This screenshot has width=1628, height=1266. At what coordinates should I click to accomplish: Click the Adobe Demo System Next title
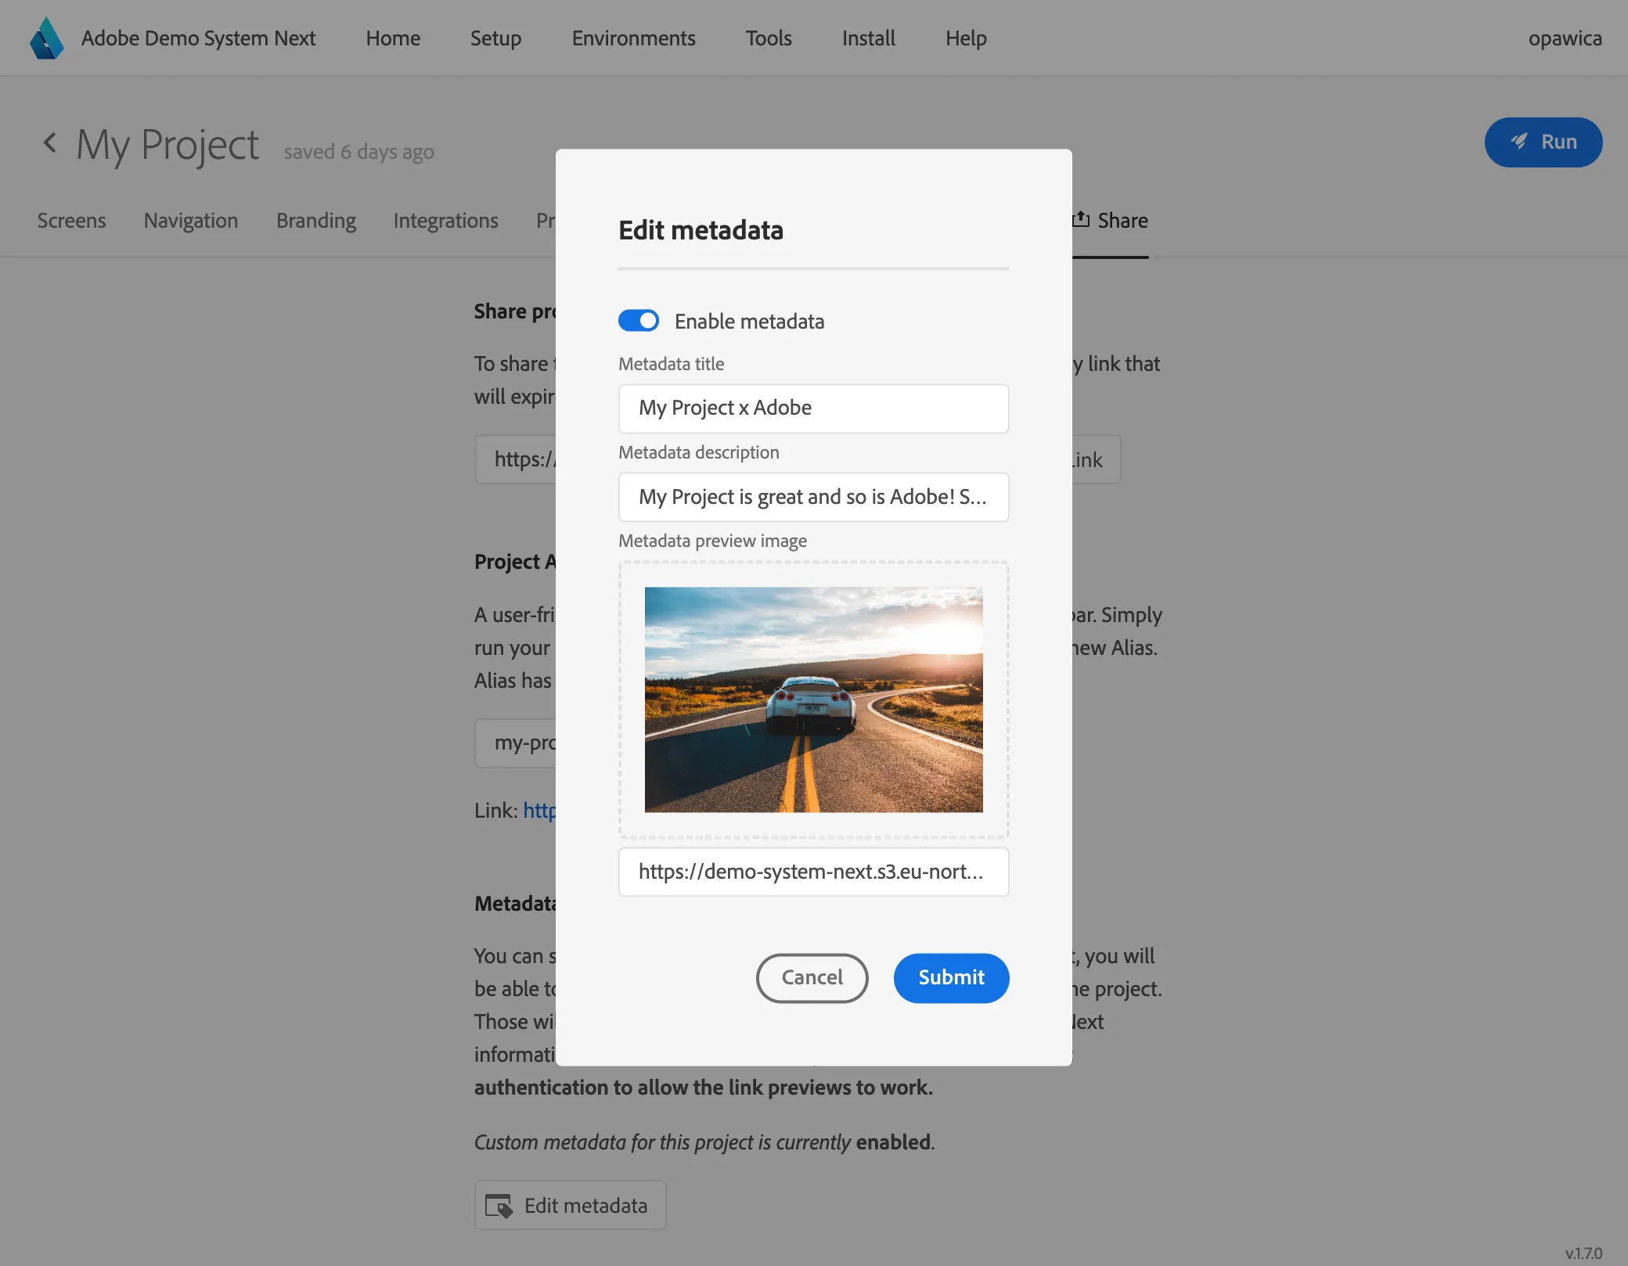coord(198,38)
